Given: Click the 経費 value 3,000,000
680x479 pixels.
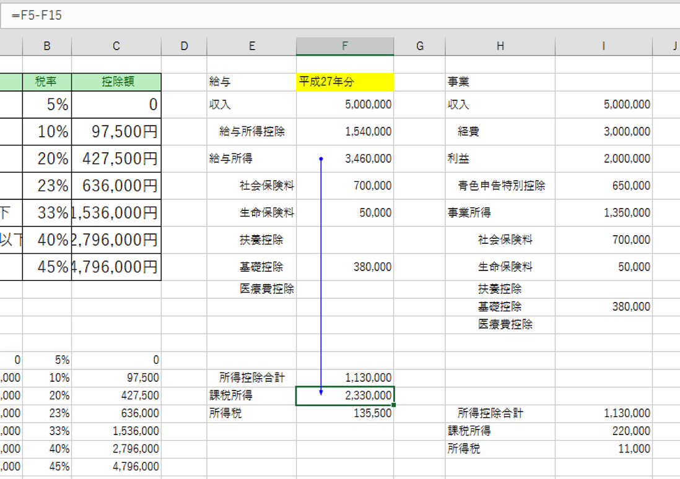Looking at the screenshot, I should [x=603, y=132].
